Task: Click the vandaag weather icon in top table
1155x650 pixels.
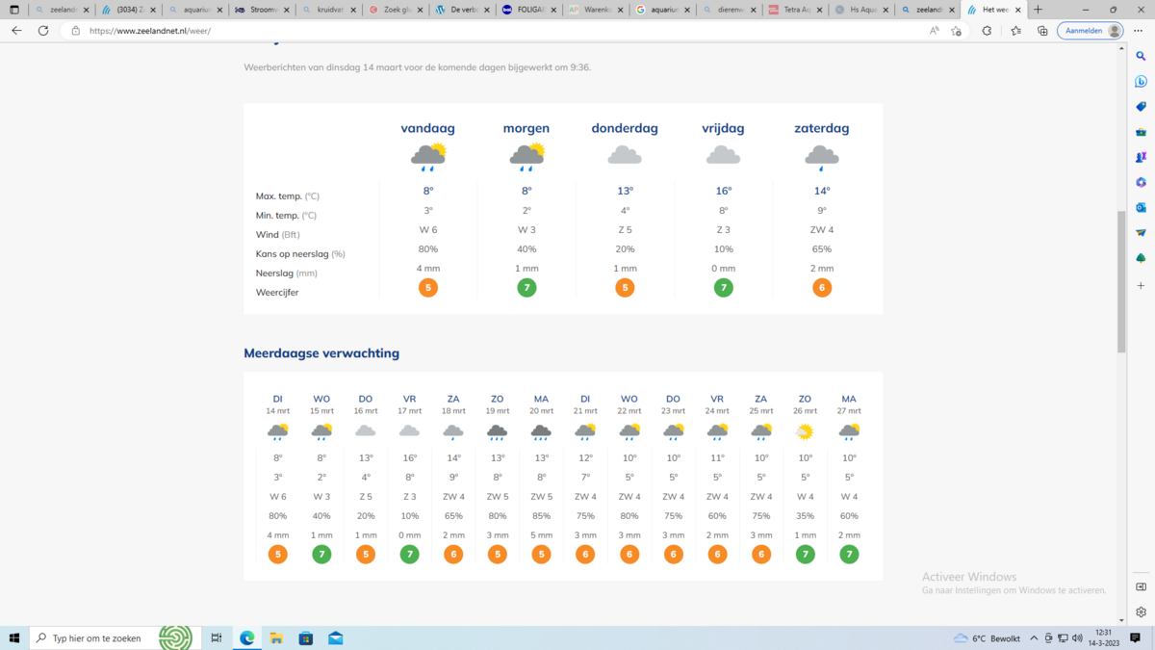Action: (x=428, y=156)
